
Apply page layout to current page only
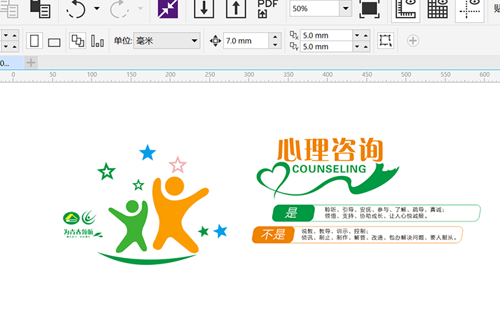click(97, 41)
